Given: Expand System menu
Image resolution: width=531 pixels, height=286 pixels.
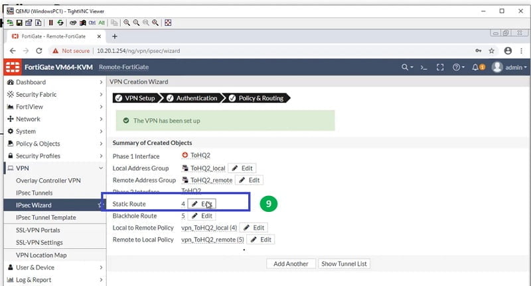Looking at the screenshot, I should tap(55, 131).
